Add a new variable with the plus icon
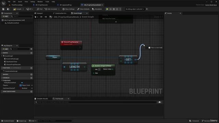The height and width of the screenshot is (123, 219). pyautogui.click(x=31, y=78)
